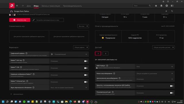Image resolution: width=184 pixels, height=104 pixels.
Task: Open the Графический профиль dropdown
Action: point(69,54)
